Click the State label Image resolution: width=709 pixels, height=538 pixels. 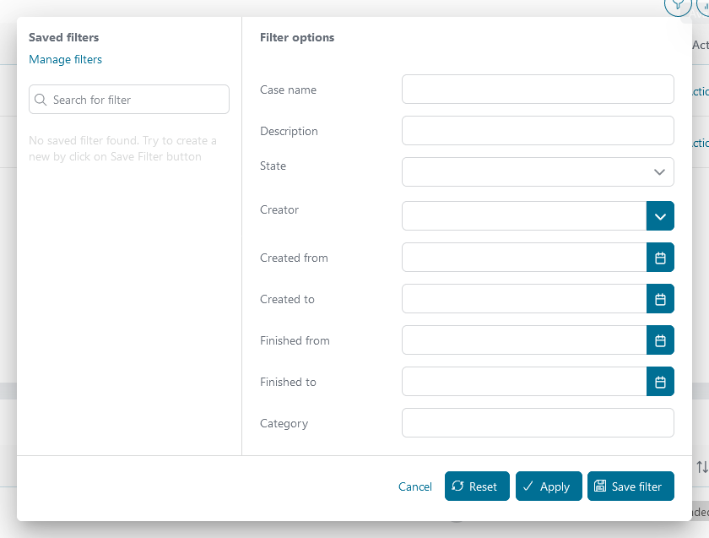pos(273,166)
